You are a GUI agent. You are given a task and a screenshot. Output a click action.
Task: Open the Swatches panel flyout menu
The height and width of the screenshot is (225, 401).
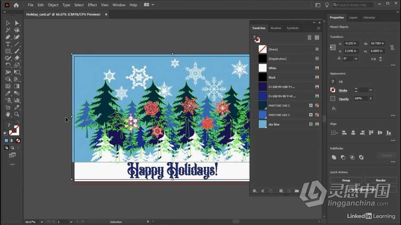tap(319, 28)
